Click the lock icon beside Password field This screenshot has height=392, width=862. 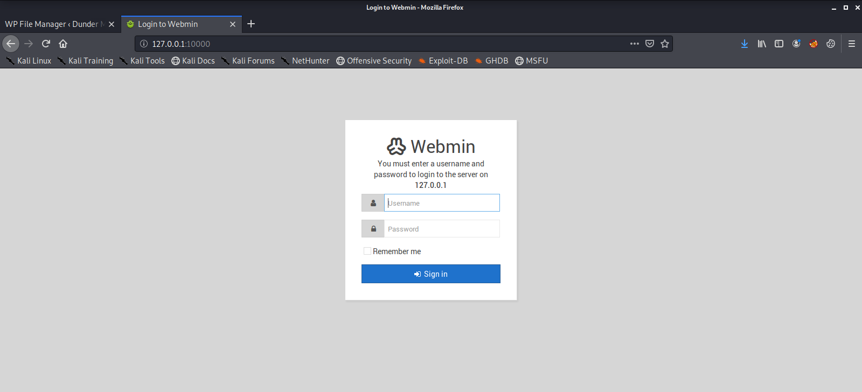(373, 229)
